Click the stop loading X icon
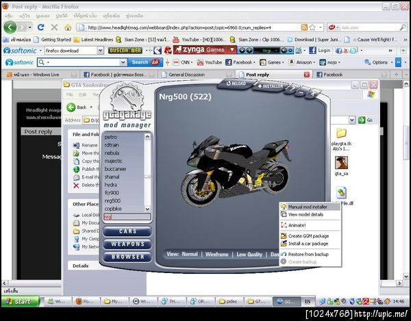Image resolution: width=411 pixels, height=321 pixels. pos(54,27)
